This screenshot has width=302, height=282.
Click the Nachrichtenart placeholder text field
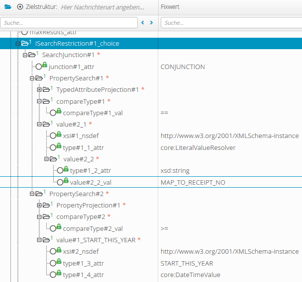[102, 7]
